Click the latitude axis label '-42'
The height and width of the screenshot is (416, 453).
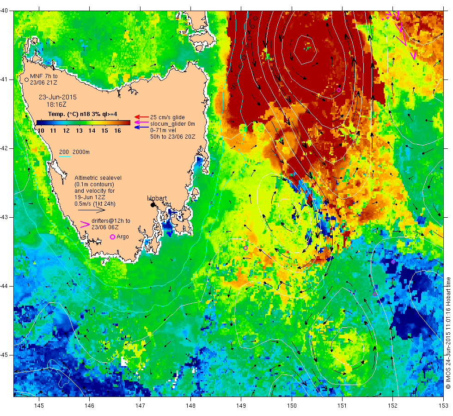coord(4,148)
